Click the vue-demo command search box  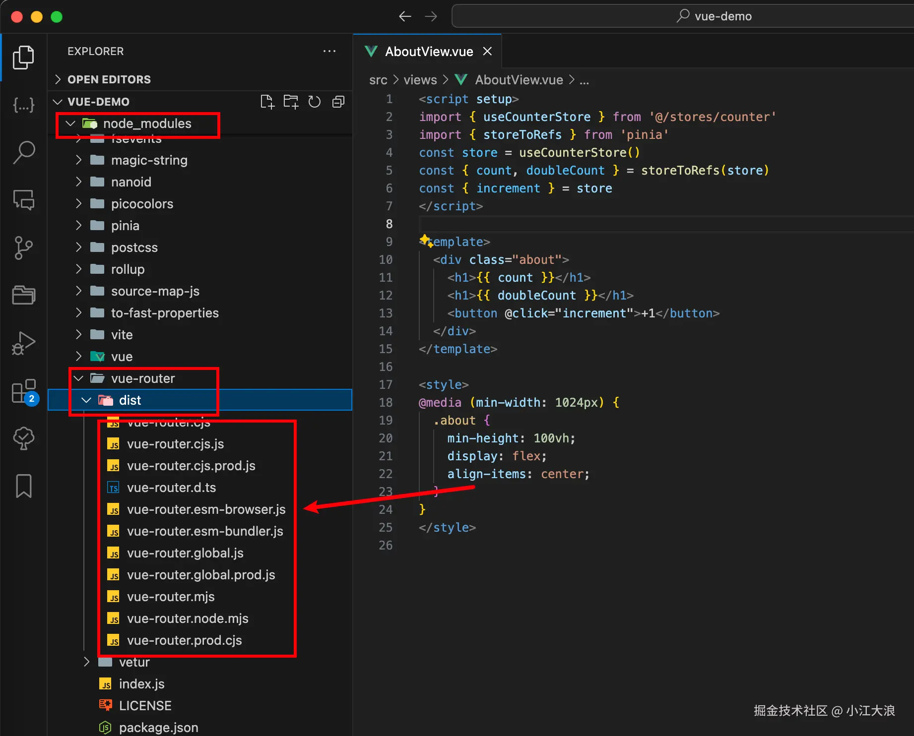[x=715, y=16]
